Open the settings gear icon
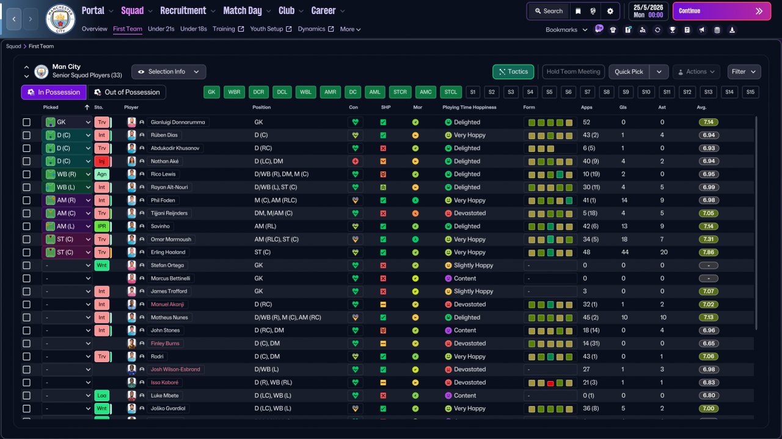 (x=610, y=11)
